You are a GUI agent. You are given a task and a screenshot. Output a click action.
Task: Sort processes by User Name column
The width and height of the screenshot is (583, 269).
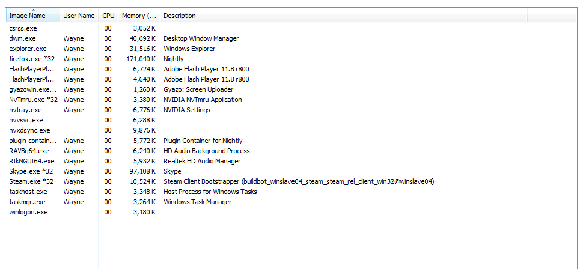coord(79,16)
